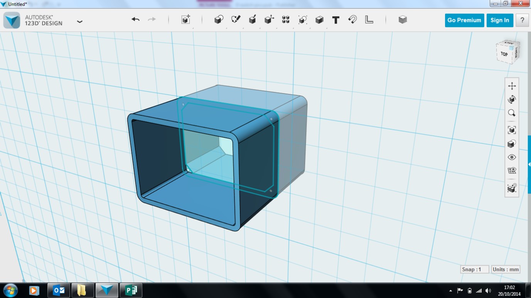Click the Go Premium button

click(464, 20)
